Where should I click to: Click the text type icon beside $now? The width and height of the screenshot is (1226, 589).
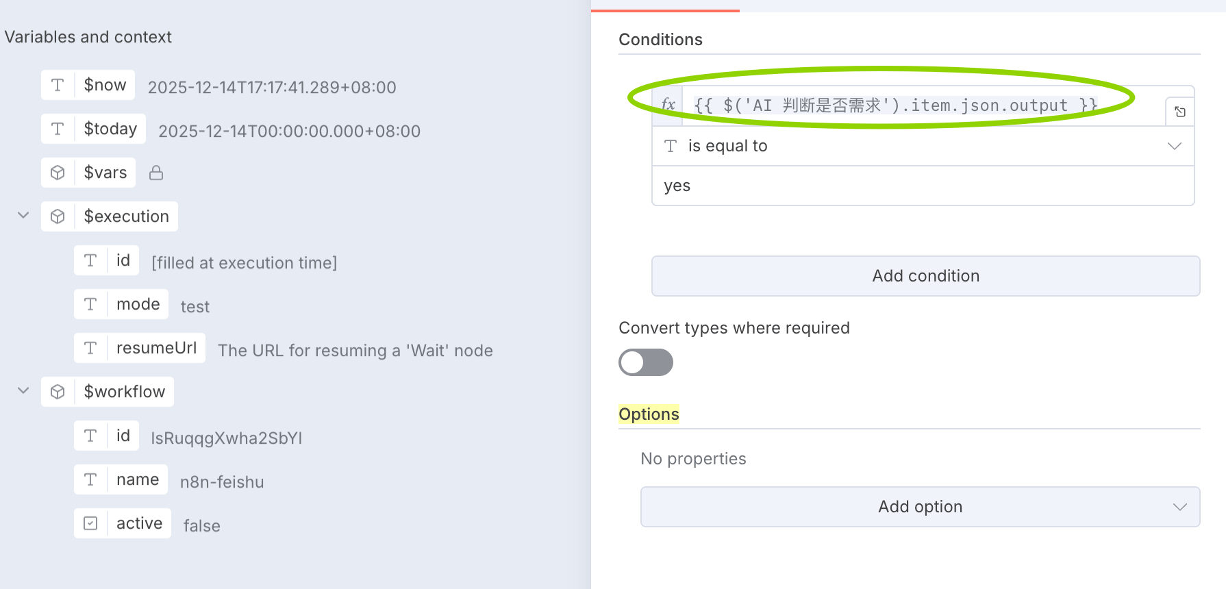(58, 85)
